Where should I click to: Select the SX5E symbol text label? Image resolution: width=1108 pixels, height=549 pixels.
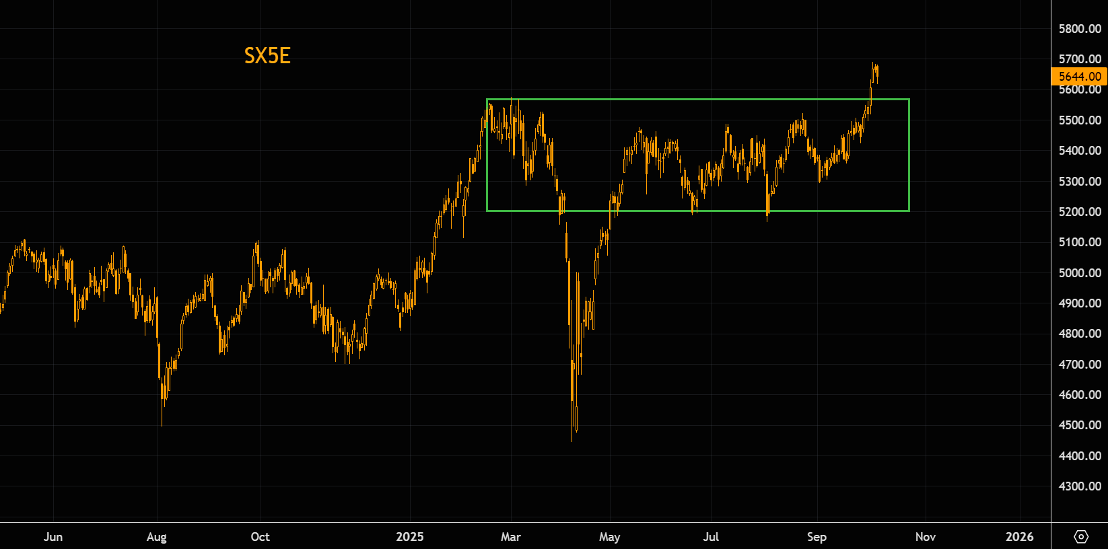coord(267,56)
